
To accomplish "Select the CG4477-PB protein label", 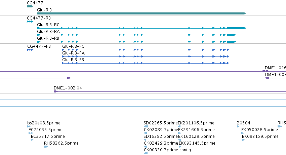I will (39, 46).
